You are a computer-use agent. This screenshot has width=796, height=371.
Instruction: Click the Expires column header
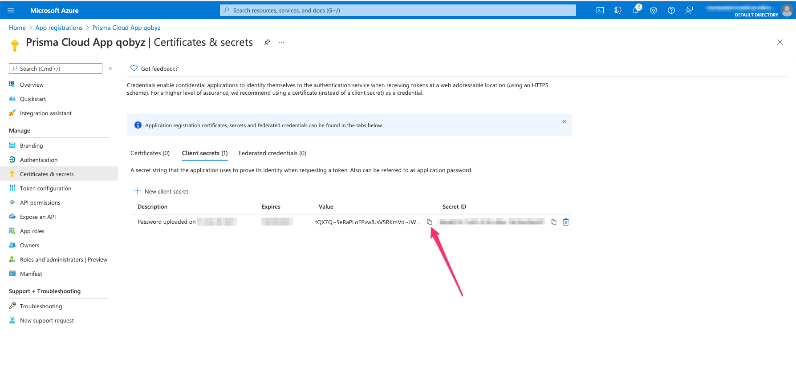pyautogui.click(x=271, y=206)
